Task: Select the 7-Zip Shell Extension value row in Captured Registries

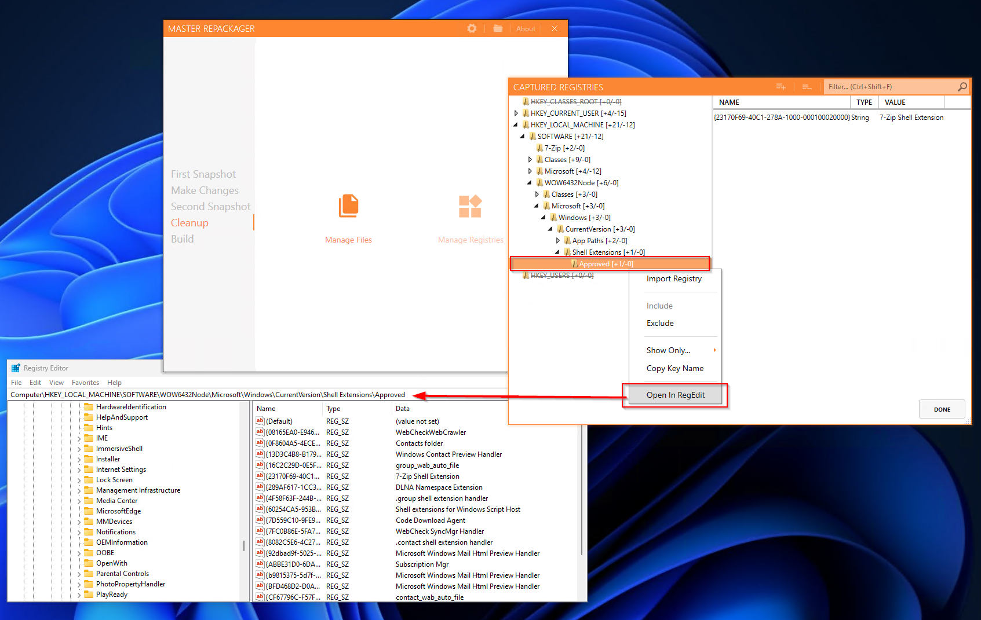Action: (x=841, y=118)
